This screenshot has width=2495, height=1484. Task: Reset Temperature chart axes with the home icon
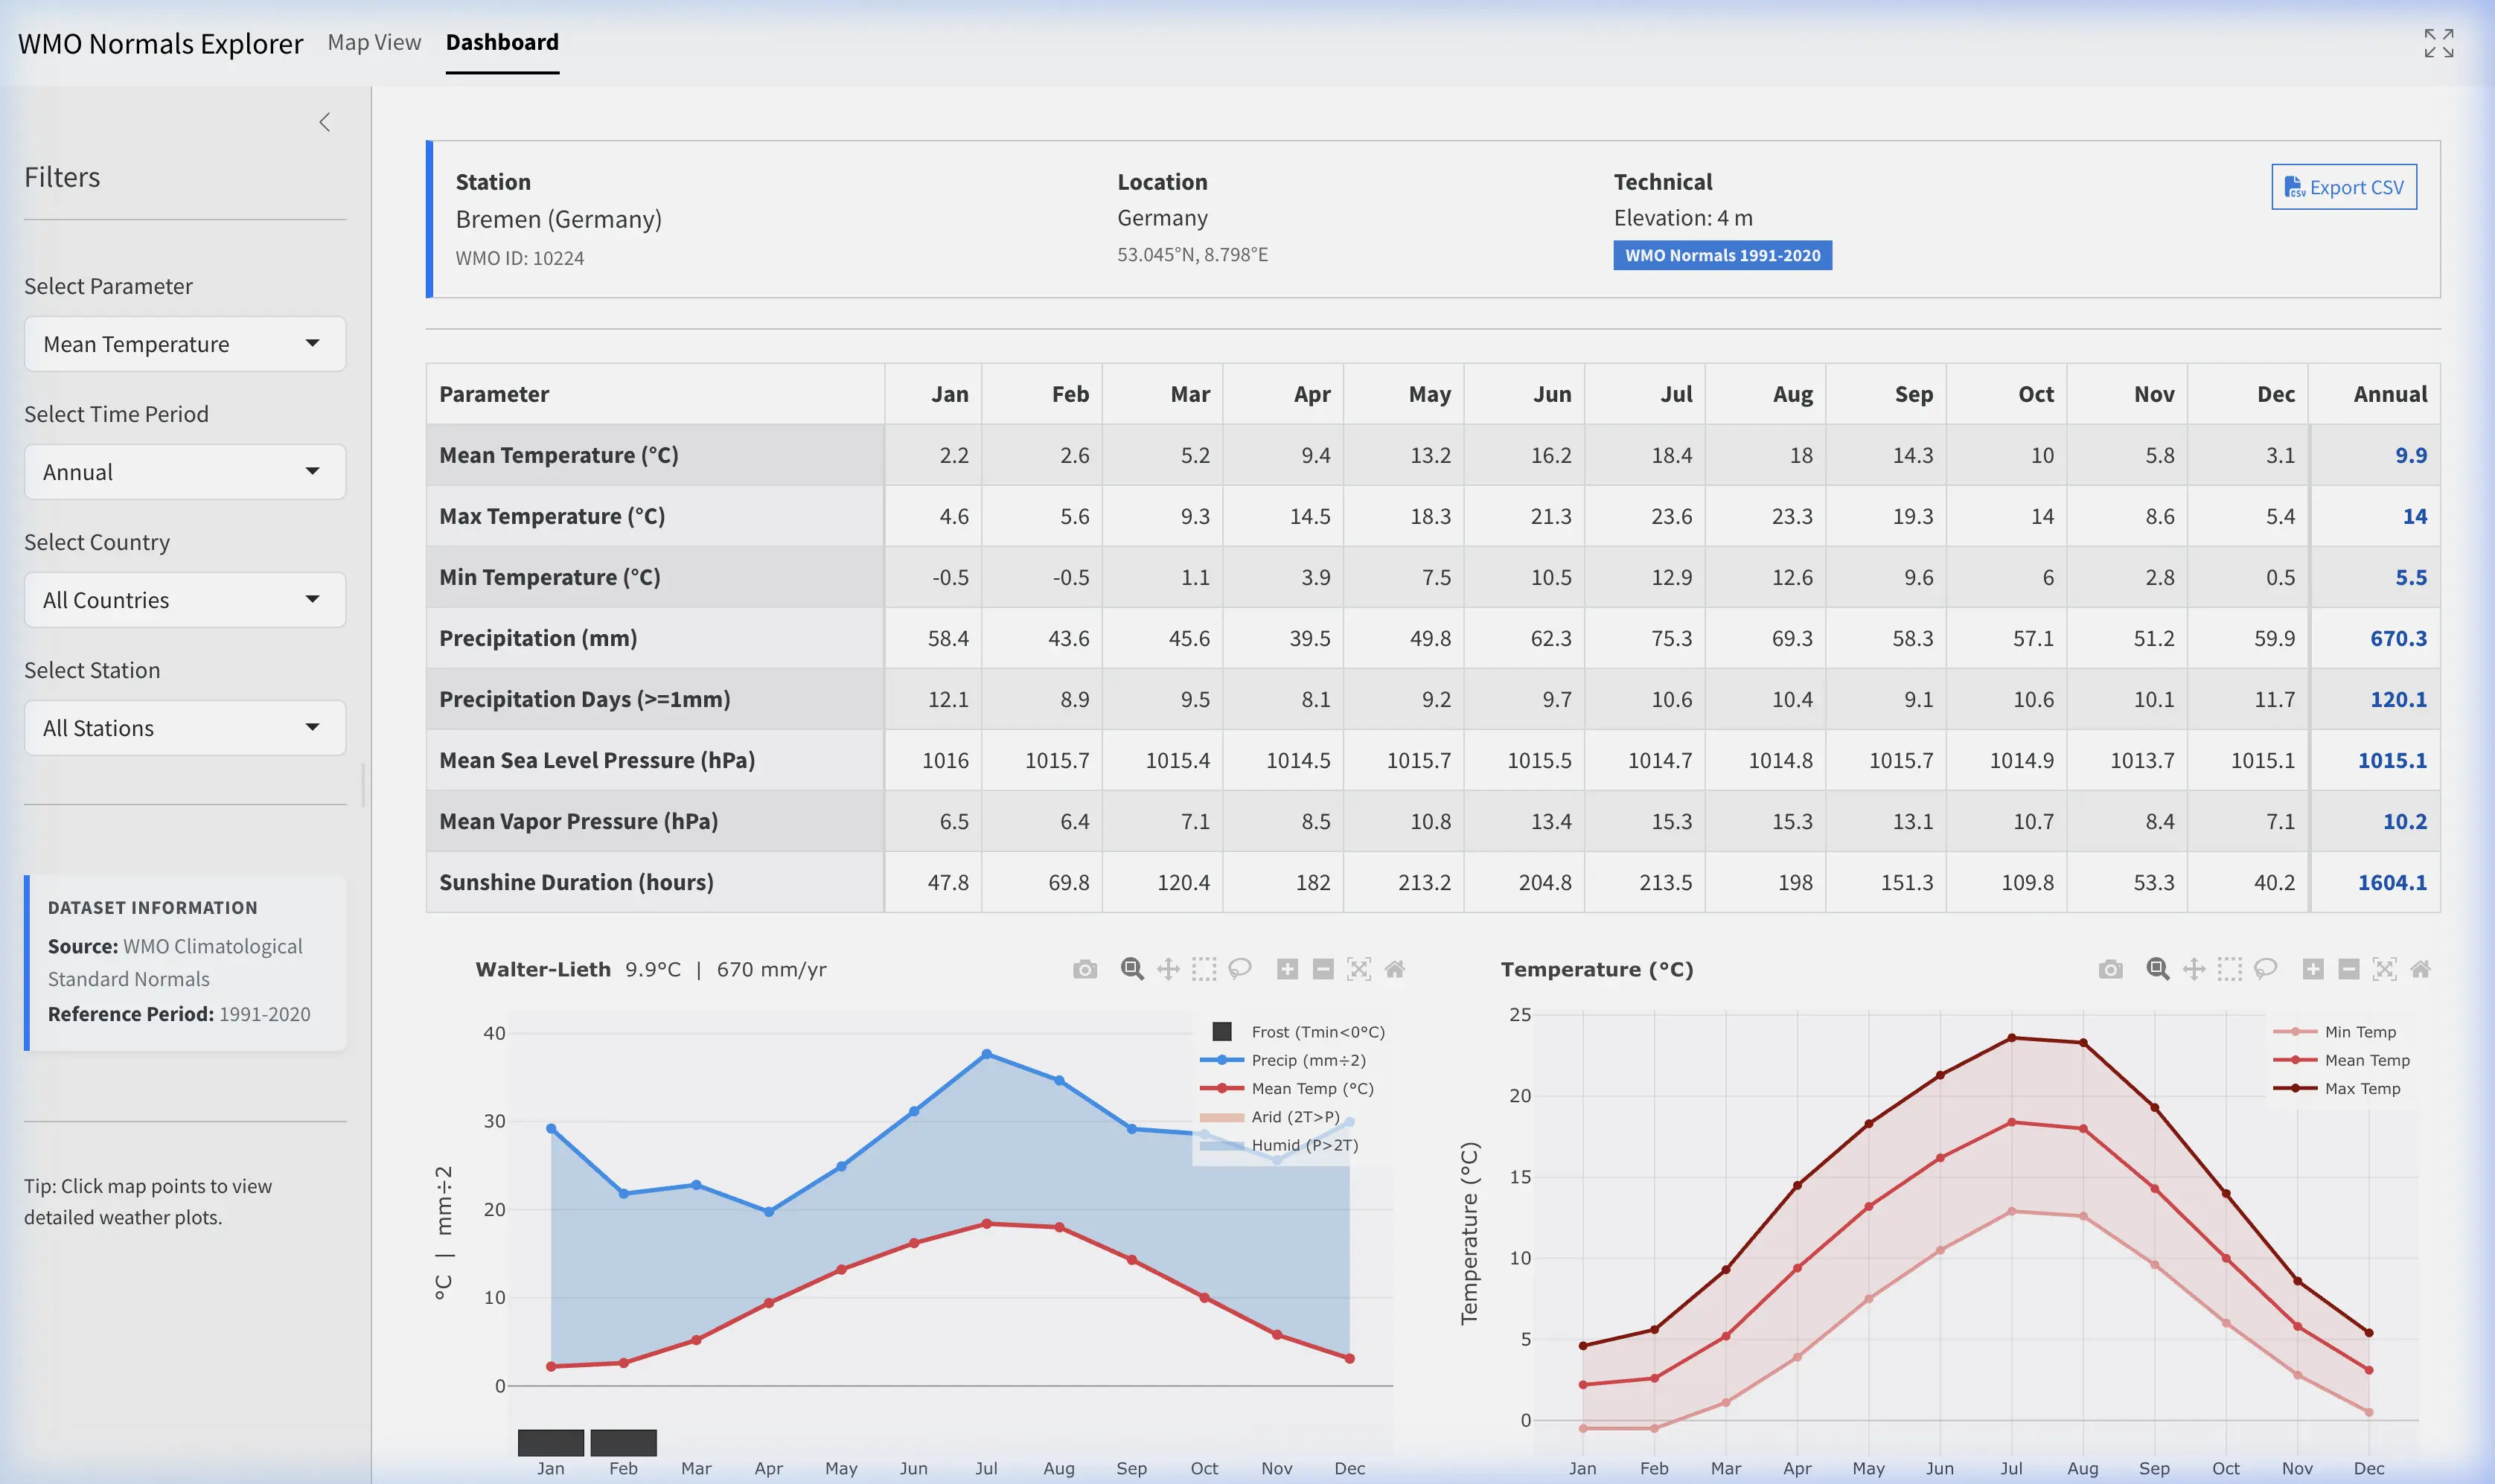tap(2420, 968)
